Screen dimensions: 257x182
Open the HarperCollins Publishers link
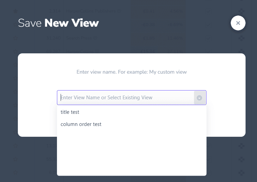[91, 11]
